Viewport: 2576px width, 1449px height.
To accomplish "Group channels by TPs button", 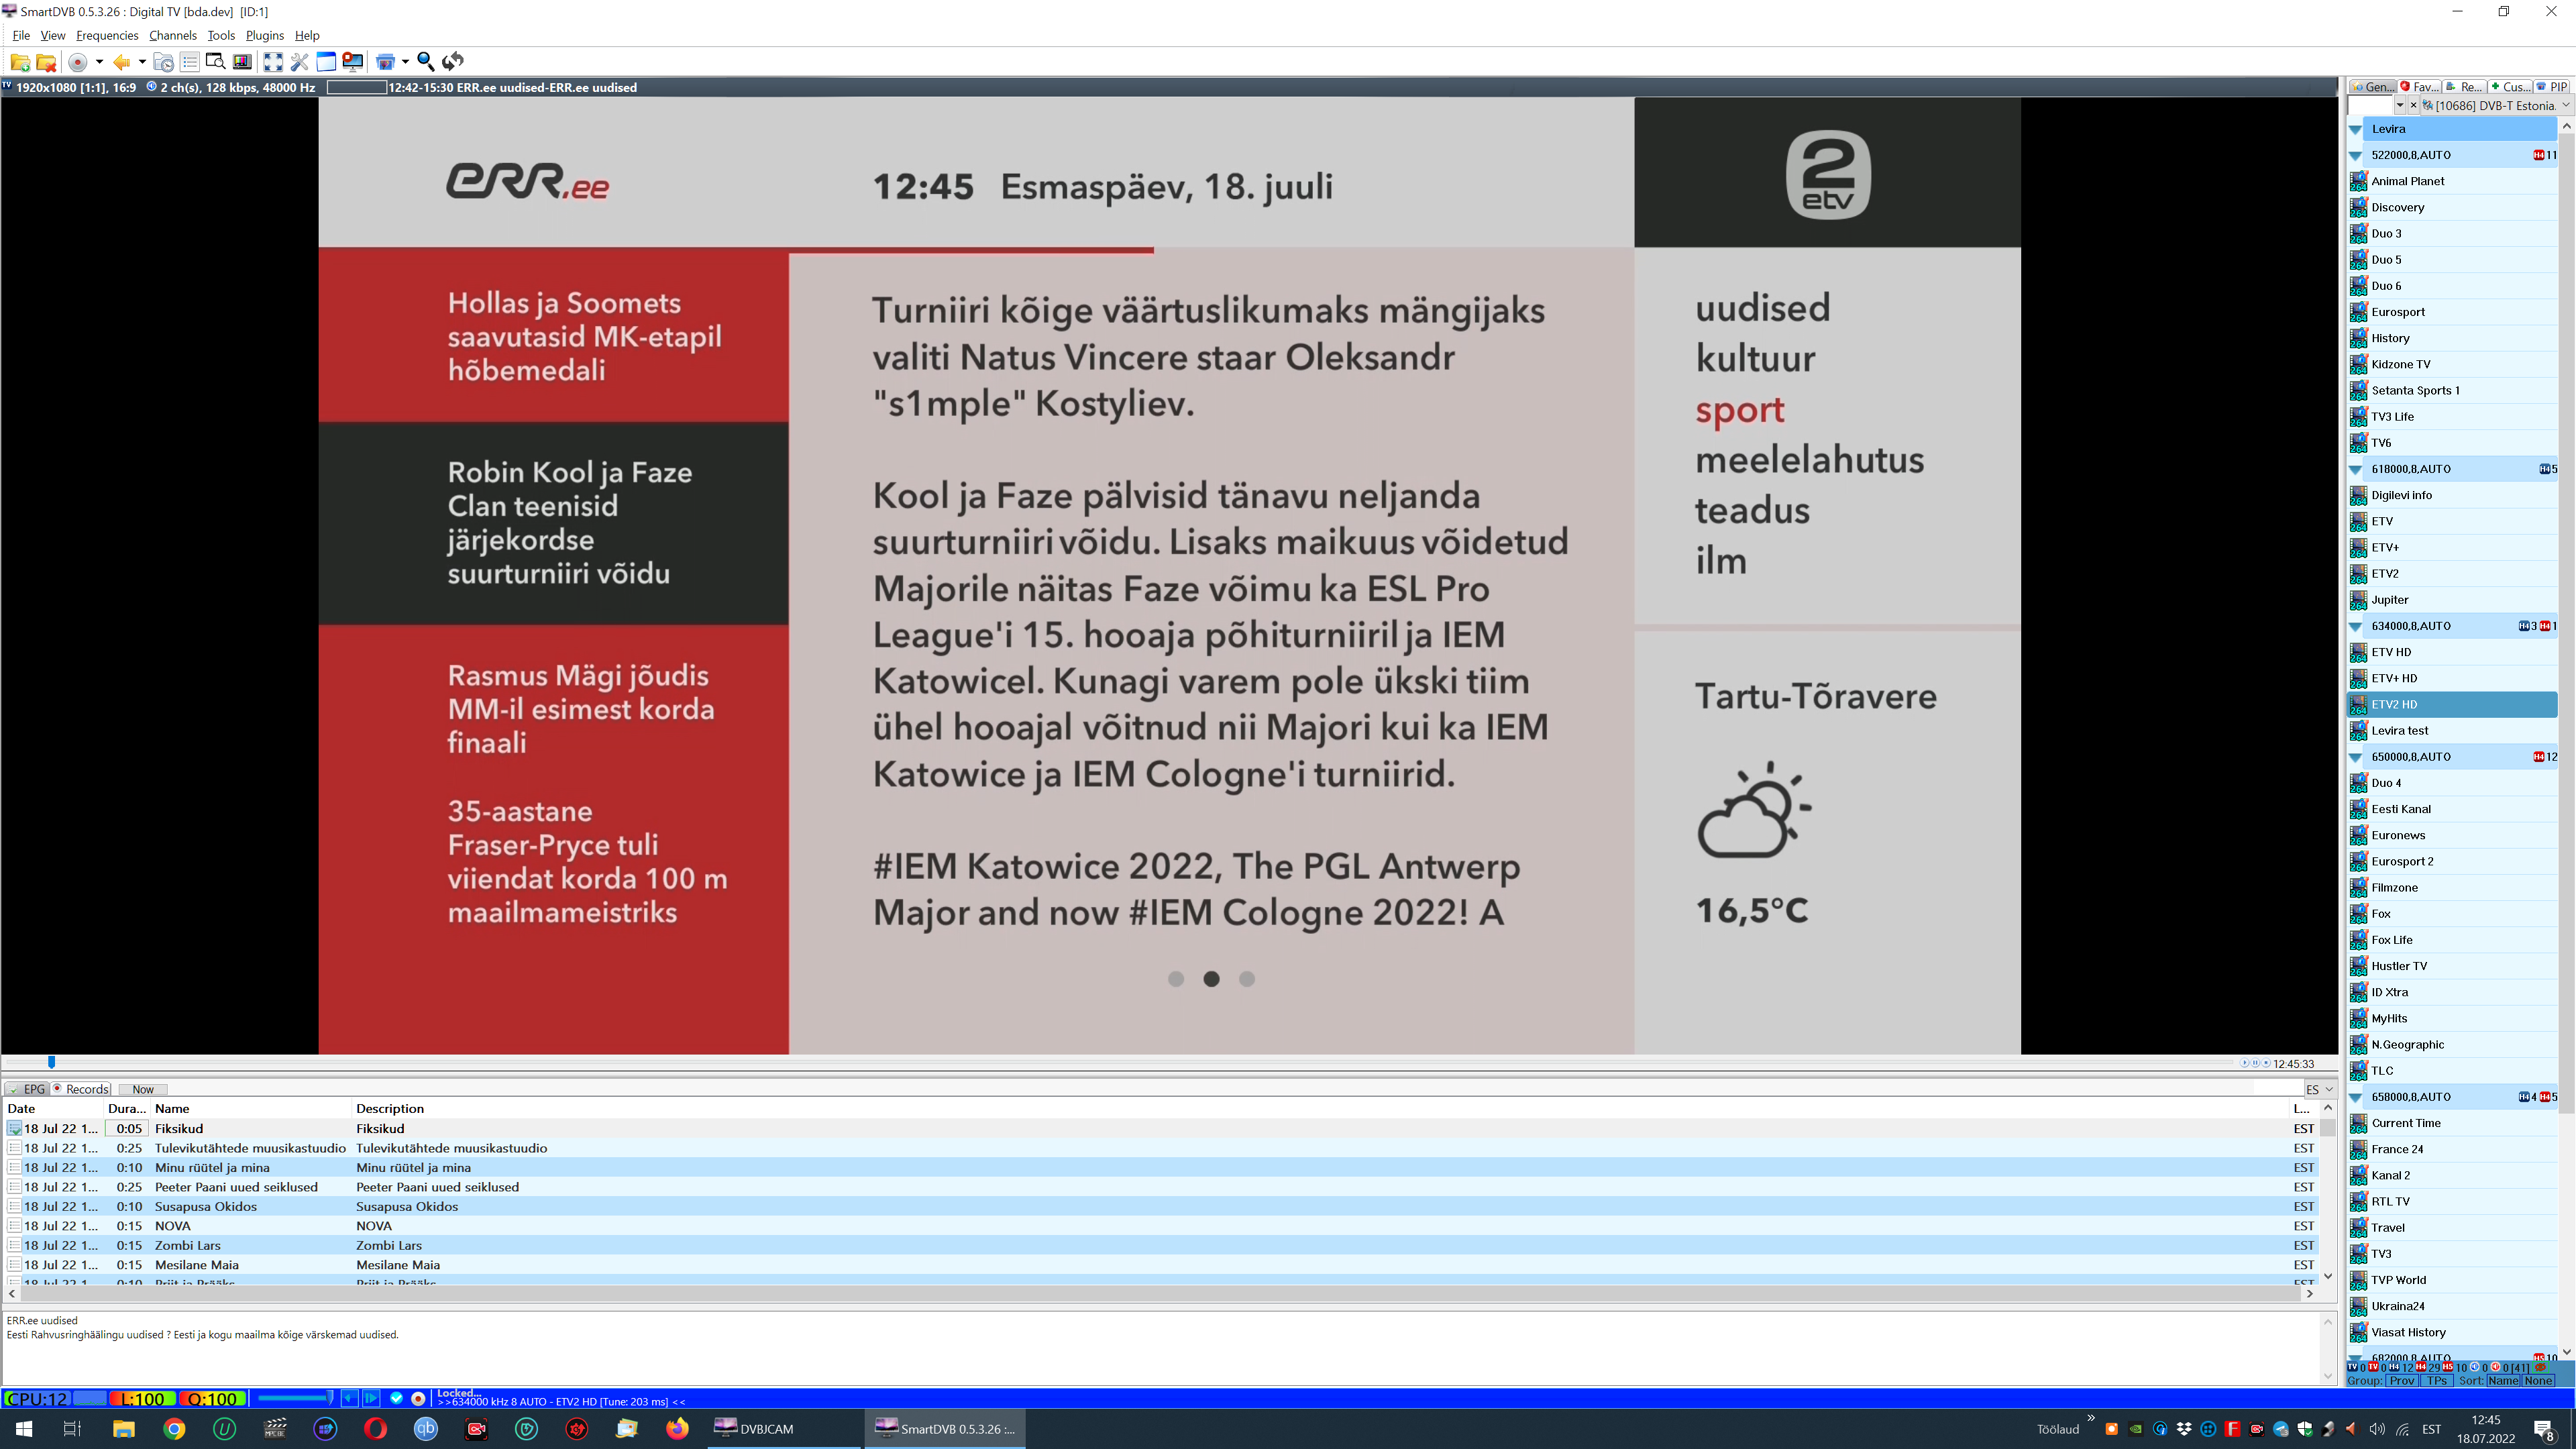I will tap(2436, 1381).
